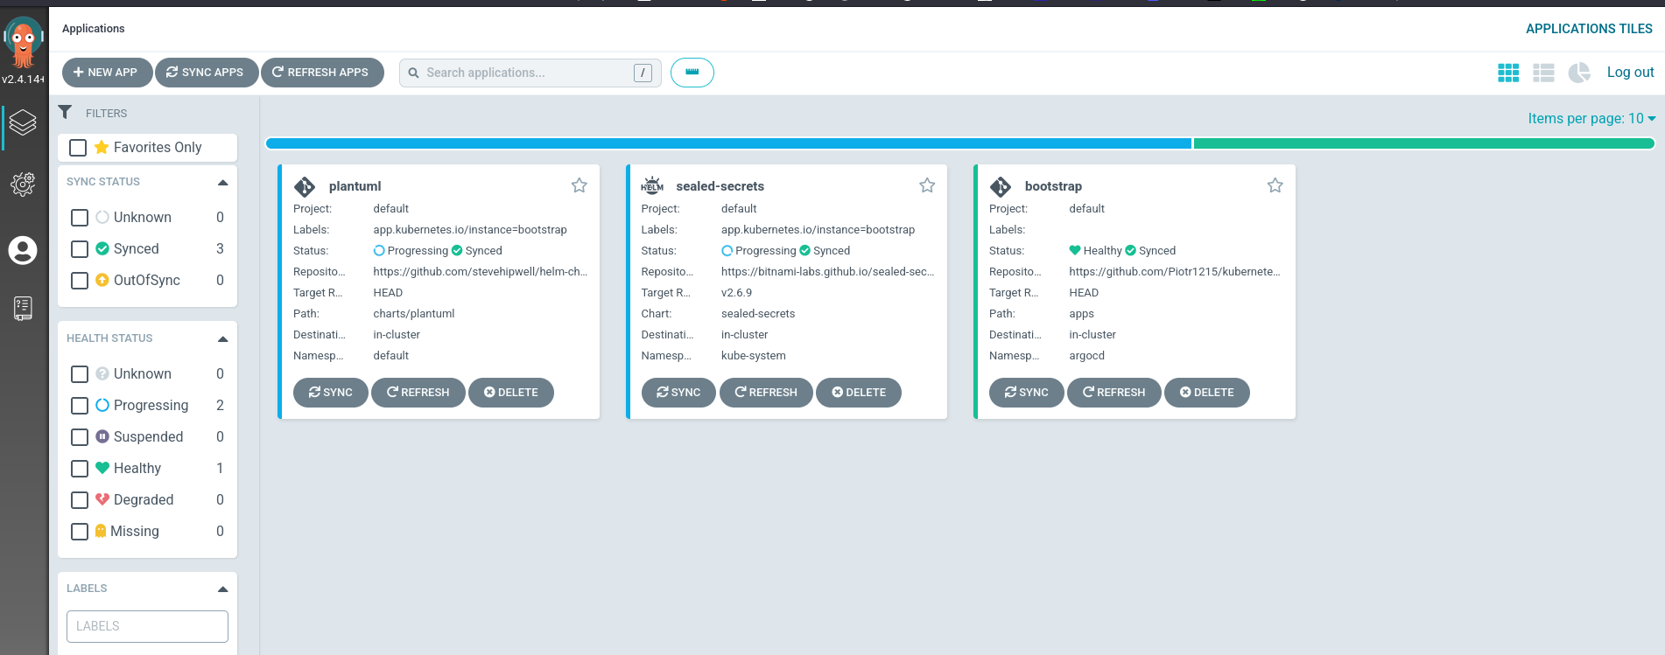This screenshot has height=655, width=1665.
Task: Open Settings gear icon in sidebar
Action: 23,185
